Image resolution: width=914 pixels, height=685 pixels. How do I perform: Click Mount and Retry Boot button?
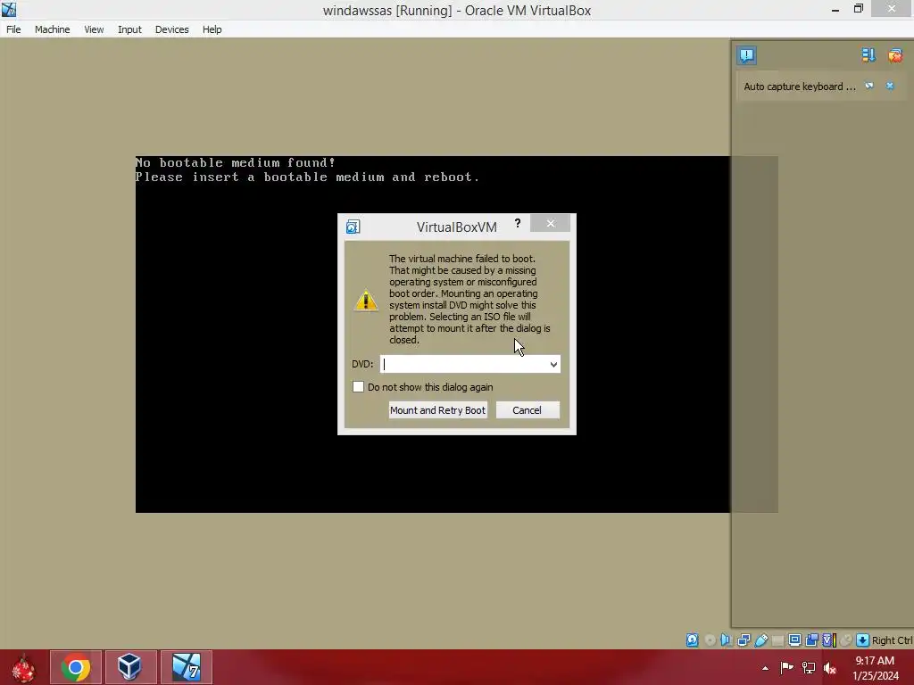[437, 410]
